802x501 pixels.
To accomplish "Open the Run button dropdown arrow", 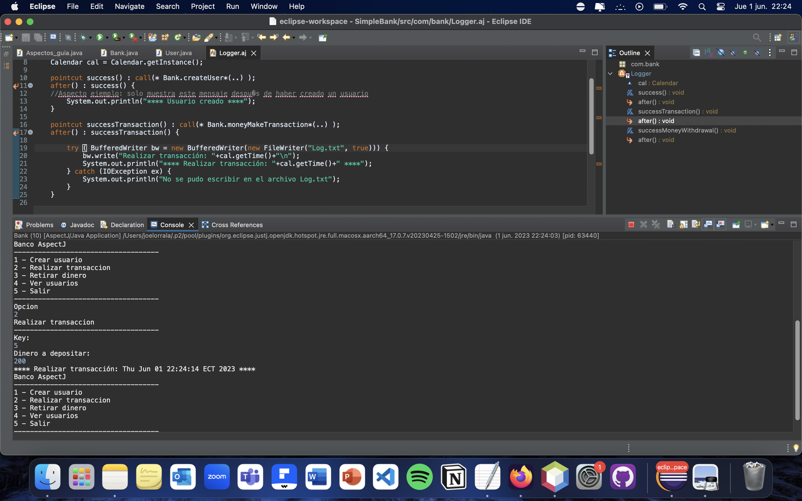I will click(107, 38).
